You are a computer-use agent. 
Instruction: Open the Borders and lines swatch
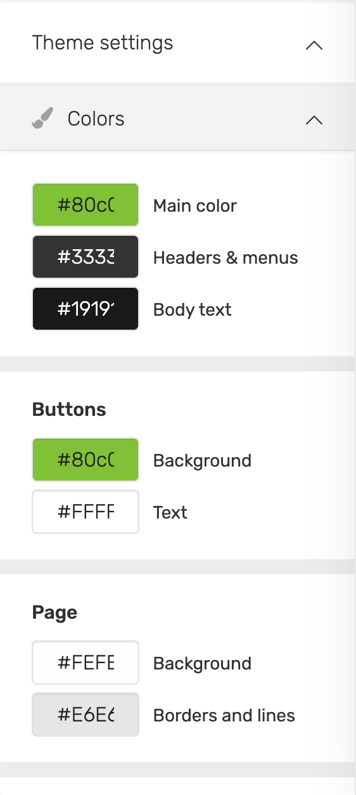click(x=86, y=715)
